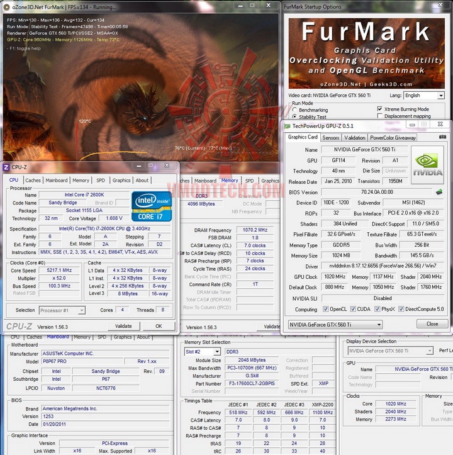Open the About tab in front CPU-Z
The image size is (453, 455).
[142, 180]
